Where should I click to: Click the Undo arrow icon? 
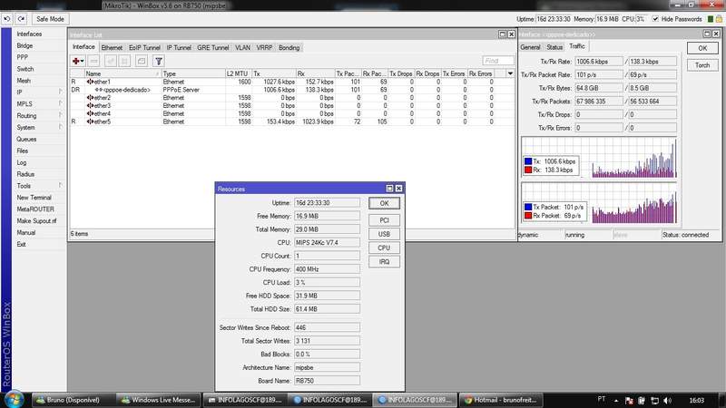[7, 19]
